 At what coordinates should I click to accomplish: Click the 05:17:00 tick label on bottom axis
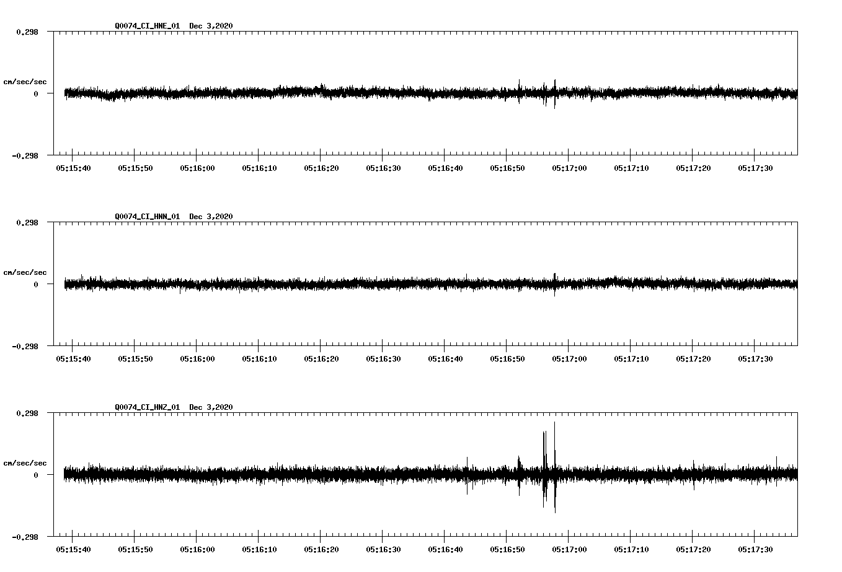click(570, 549)
